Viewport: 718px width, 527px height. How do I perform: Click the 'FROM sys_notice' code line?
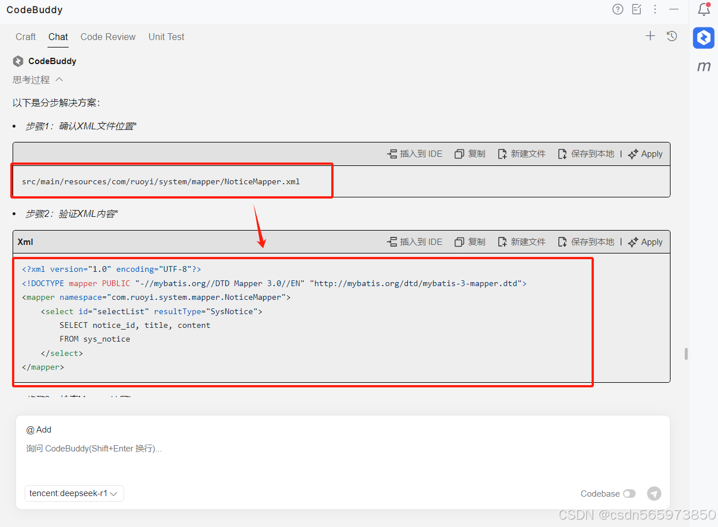point(95,339)
